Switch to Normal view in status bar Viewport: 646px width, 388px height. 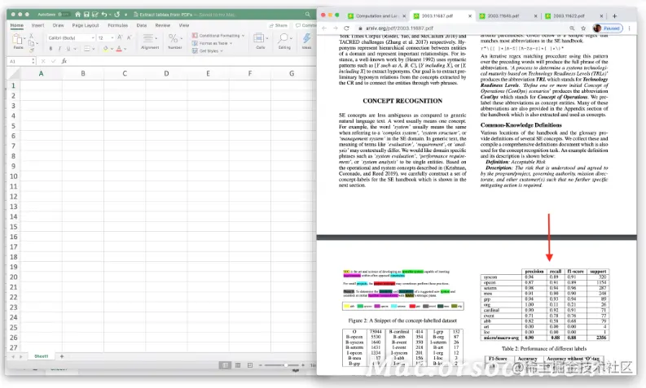(225, 365)
